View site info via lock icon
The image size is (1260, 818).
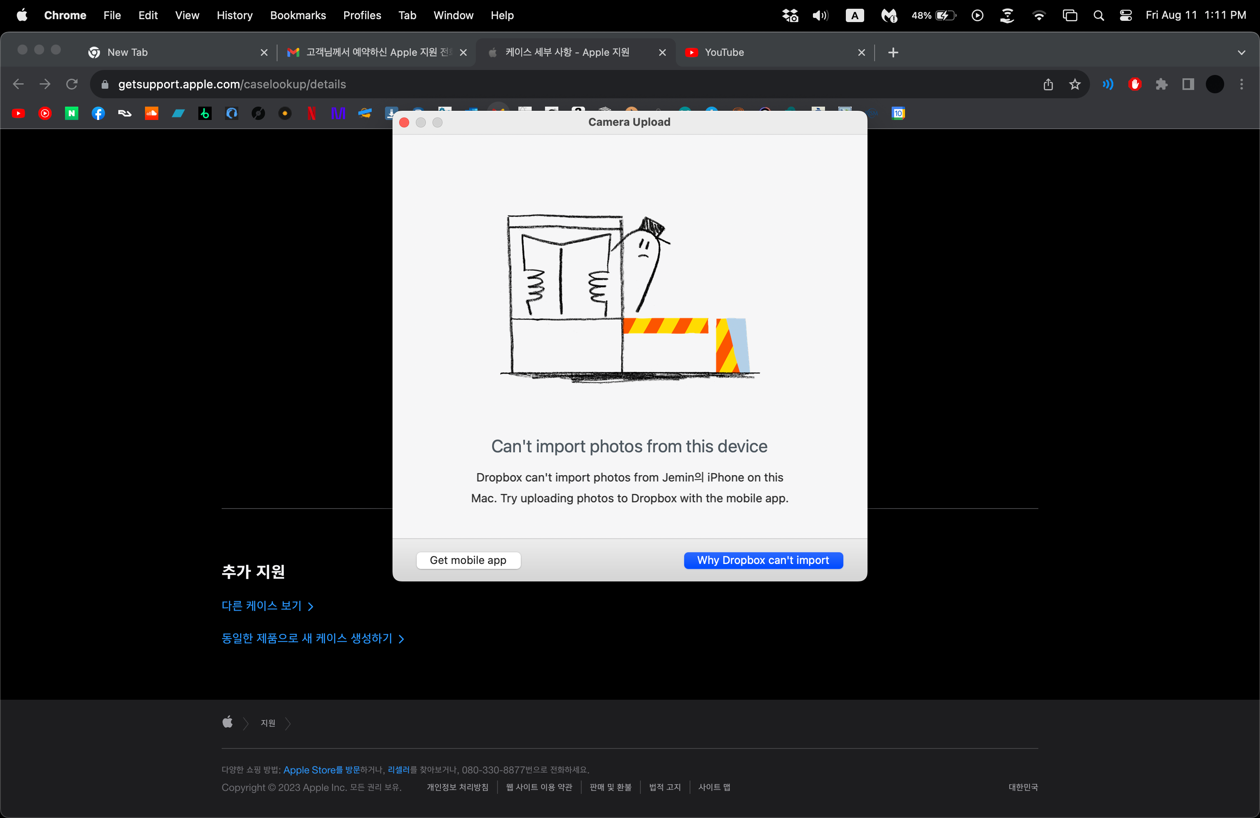[105, 84]
